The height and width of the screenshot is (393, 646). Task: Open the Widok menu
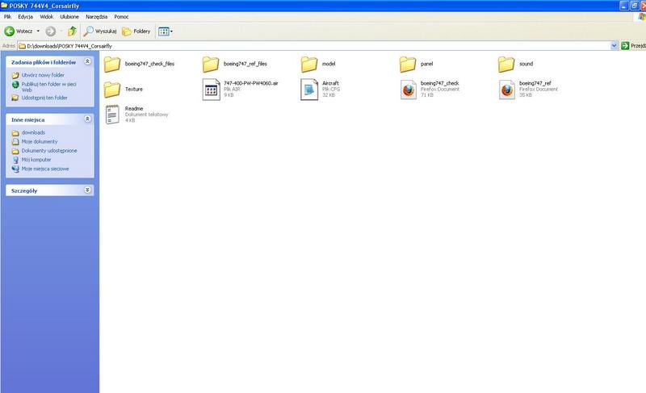[x=47, y=17]
